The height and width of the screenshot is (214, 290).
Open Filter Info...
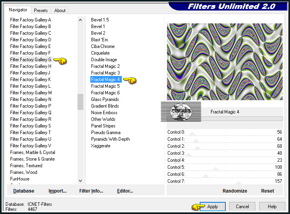click(91, 191)
